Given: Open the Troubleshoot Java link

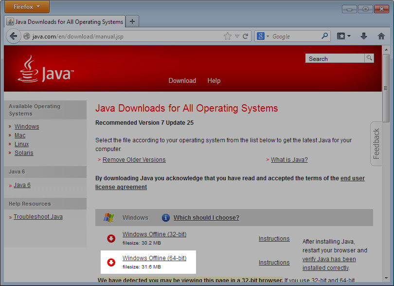Looking at the screenshot, I should pyautogui.click(x=38, y=217).
